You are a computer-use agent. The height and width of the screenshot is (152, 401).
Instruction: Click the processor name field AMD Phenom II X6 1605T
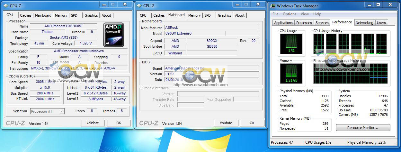click(x=63, y=26)
